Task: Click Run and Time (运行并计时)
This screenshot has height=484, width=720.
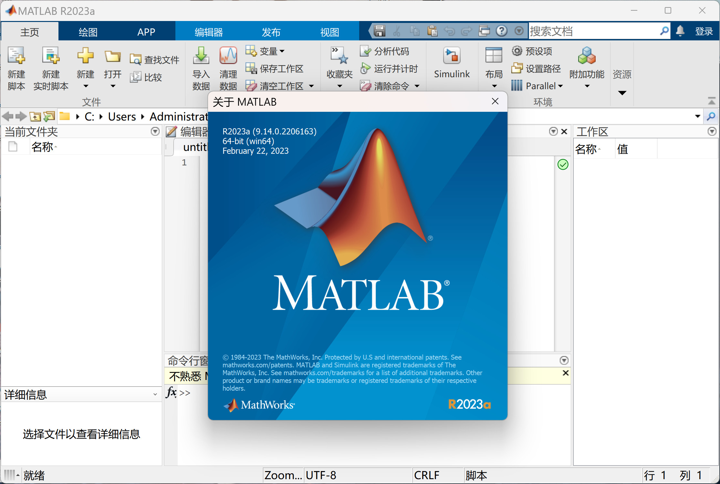Action: pyautogui.click(x=389, y=68)
